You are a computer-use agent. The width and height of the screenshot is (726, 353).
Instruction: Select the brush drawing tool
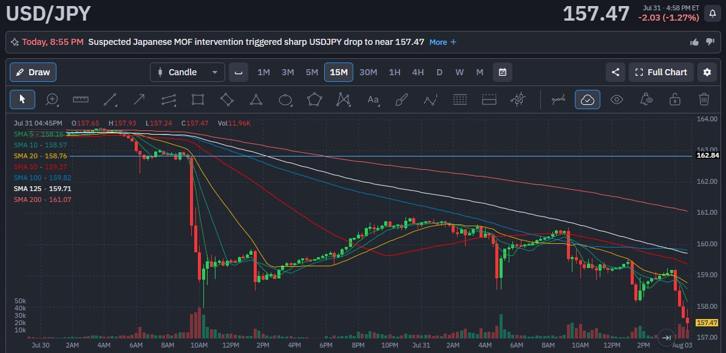401,99
